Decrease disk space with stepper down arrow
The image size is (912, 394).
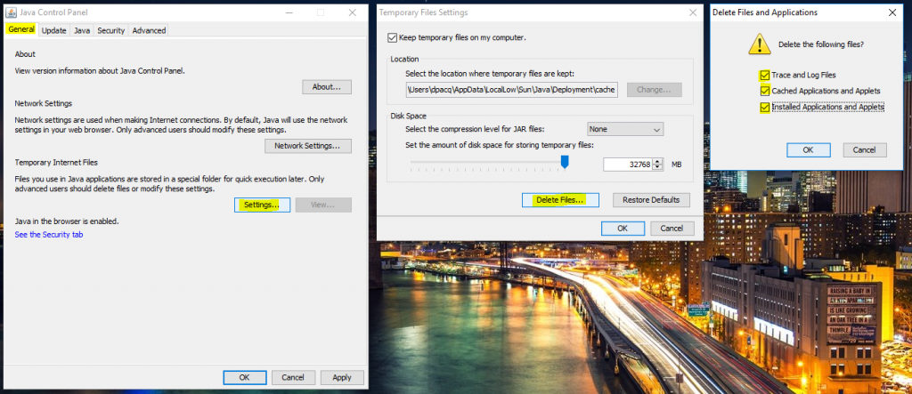658,167
